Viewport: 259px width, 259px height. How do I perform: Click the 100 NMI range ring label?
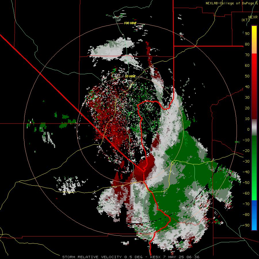pos(130,23)
